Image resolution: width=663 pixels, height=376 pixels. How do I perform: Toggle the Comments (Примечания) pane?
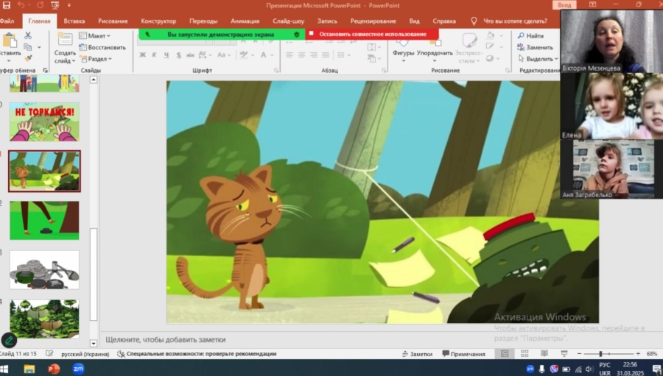[463, 354]
